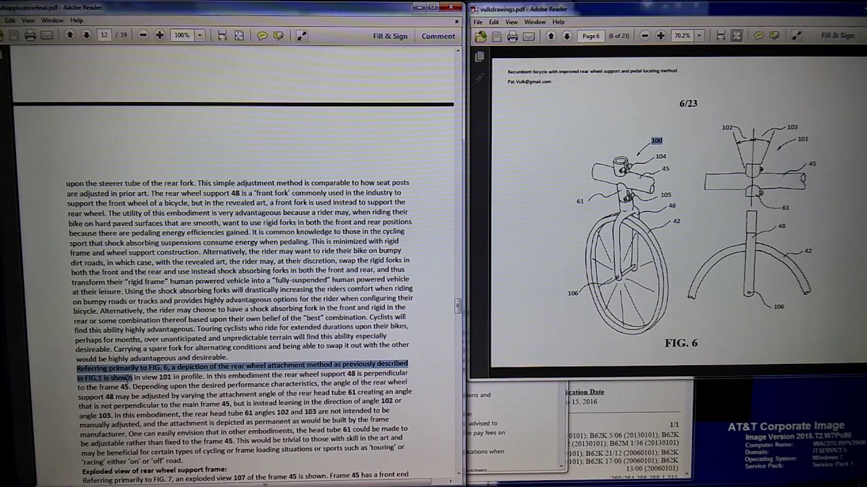
Task: Open Fill & Sign pane in vulkapplicationfinal.pdf
Action: 390,37
